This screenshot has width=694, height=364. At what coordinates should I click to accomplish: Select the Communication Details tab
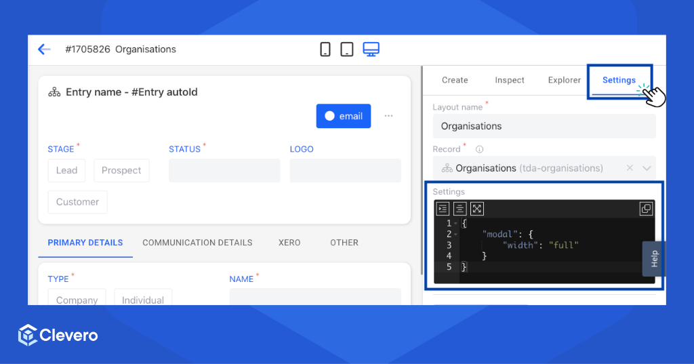[x=197, y=243]
